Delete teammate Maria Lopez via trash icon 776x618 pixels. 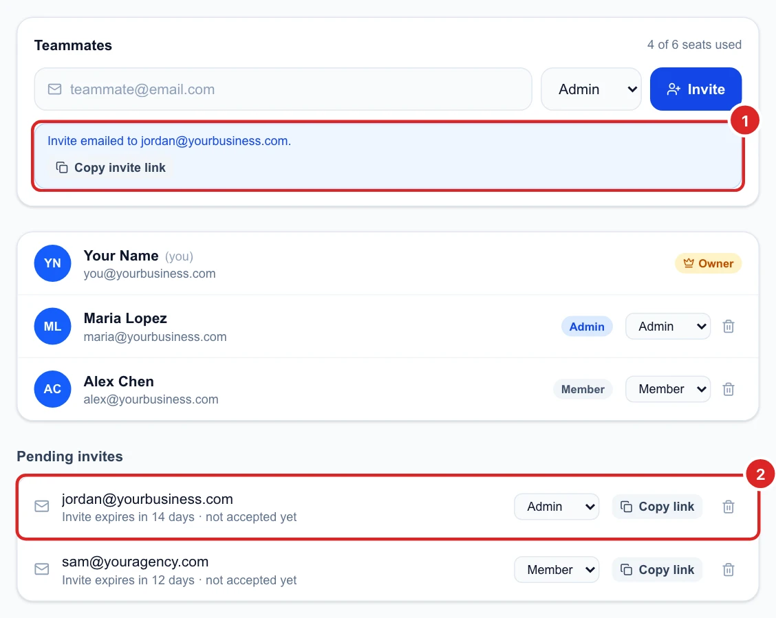coord(728,327)
